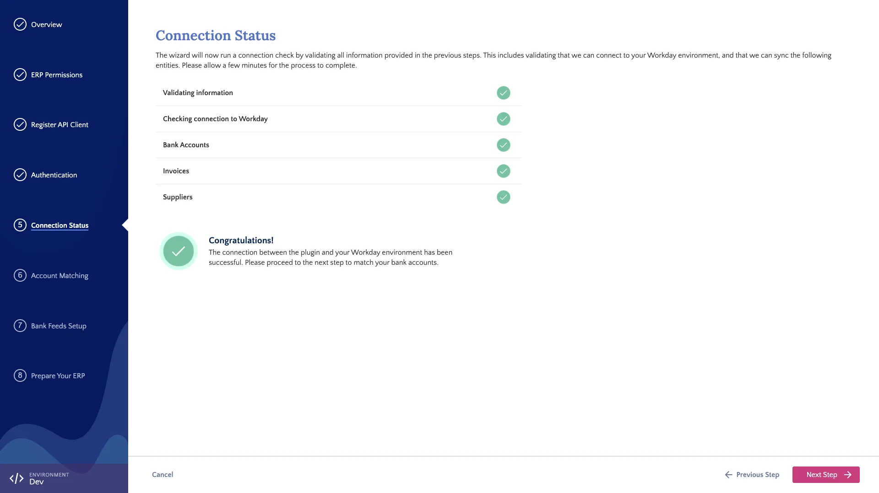Click the Dev environment label

coord(37,482)
